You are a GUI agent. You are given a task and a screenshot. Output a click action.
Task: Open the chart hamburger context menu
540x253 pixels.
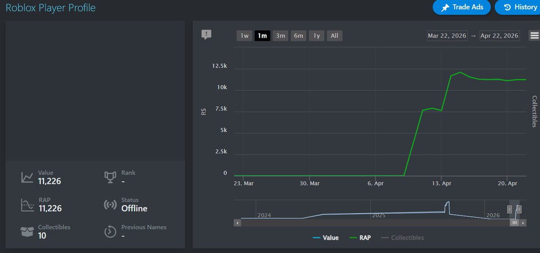click(534, 35)
